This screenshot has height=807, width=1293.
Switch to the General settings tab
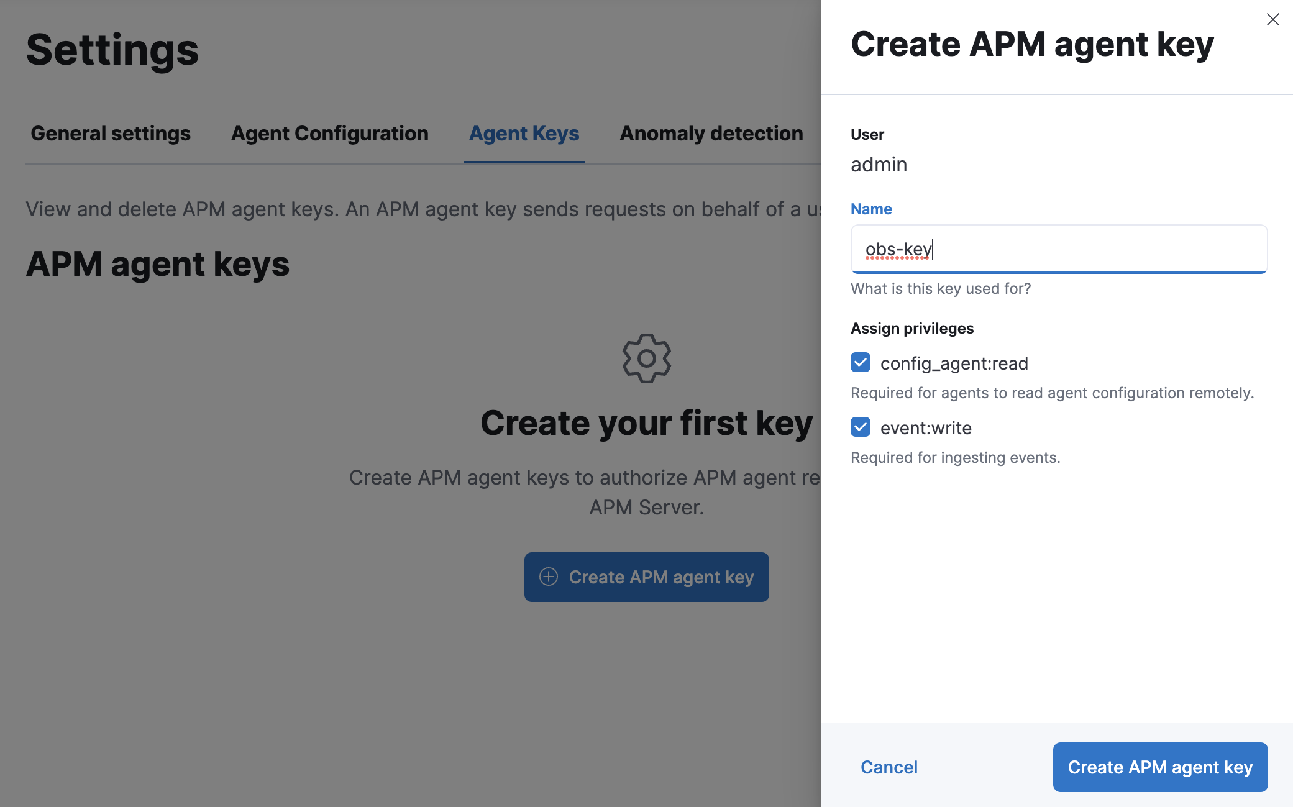(111, 133)
